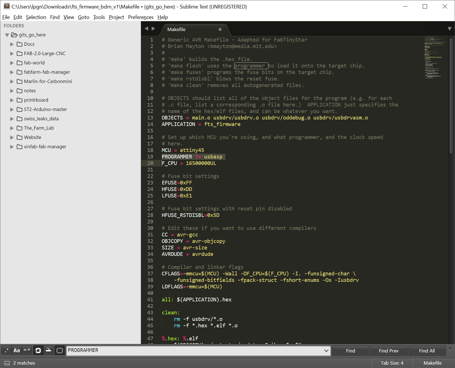Open the View menu
Image resolution: width=455 pixels, height=368 pixels.
69,17
